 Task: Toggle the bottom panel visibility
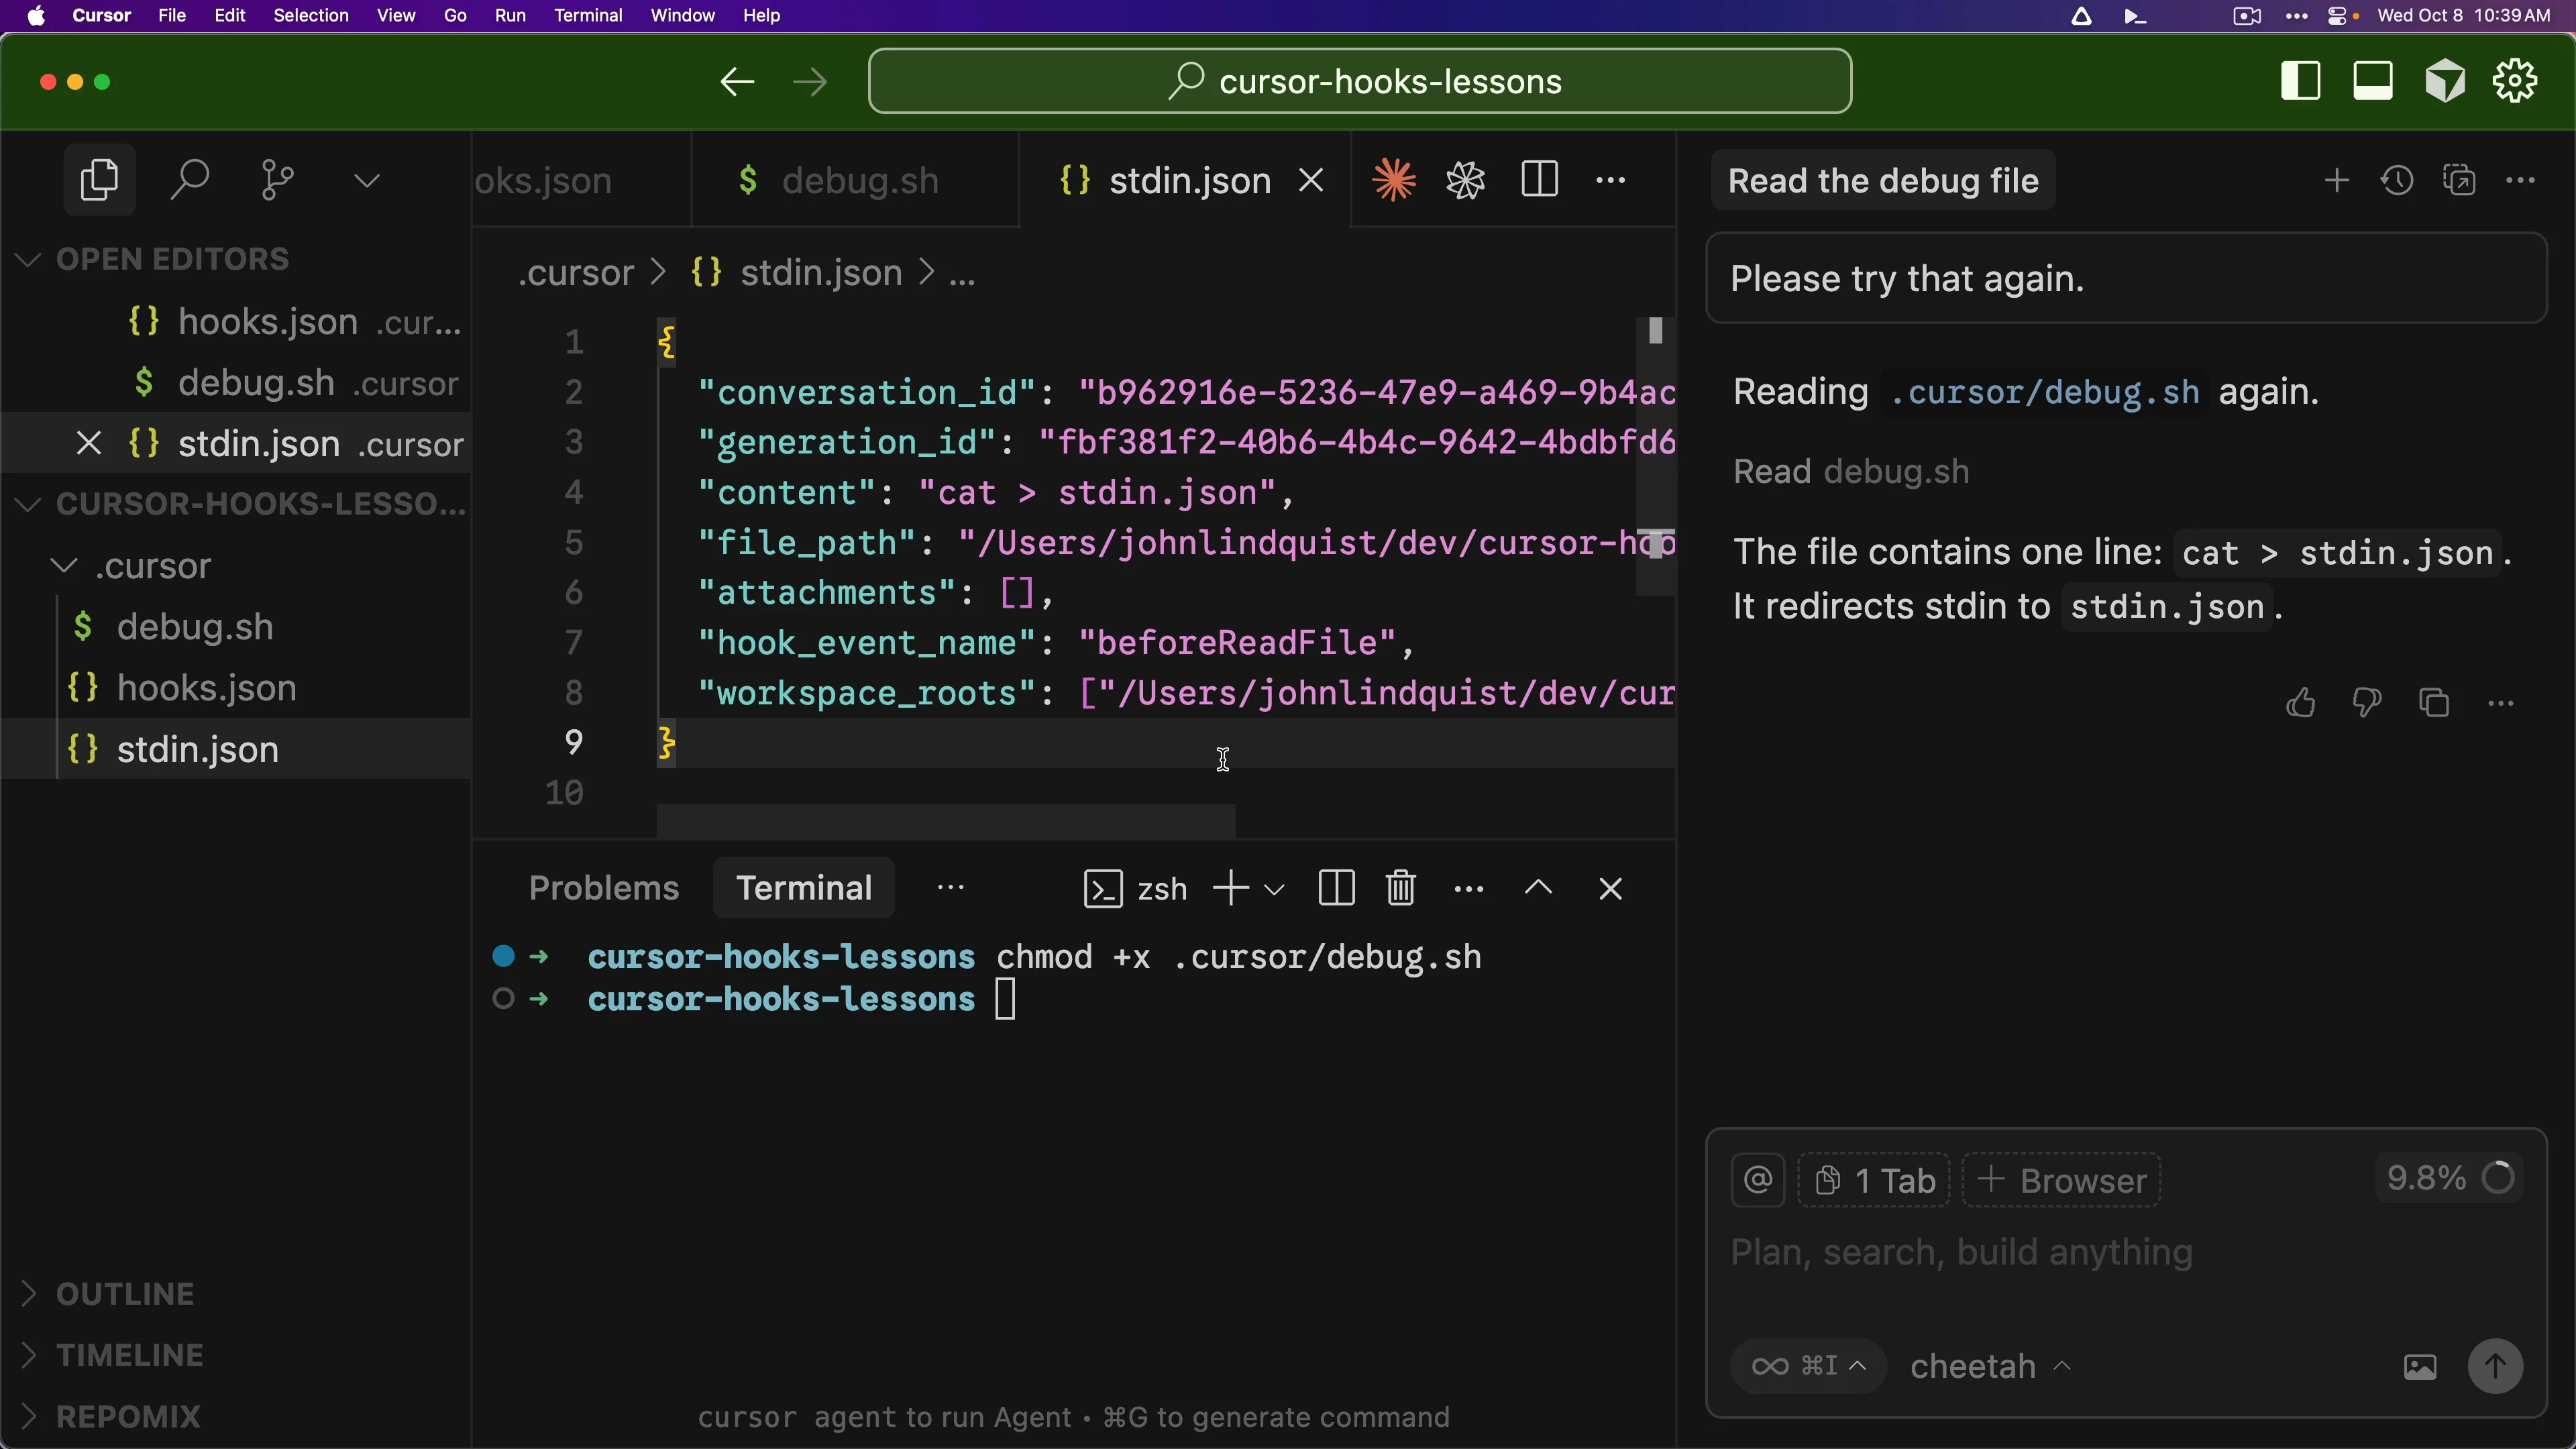coord(2372,81)
